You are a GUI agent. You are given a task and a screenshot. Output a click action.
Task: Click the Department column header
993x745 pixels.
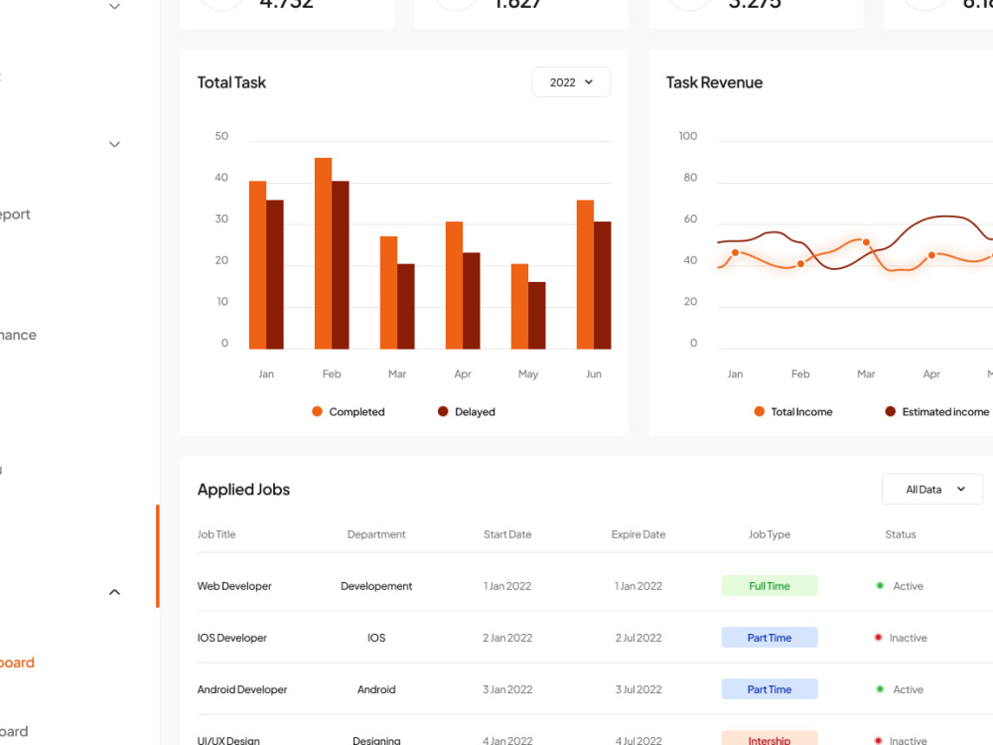[x=376, y=534]
